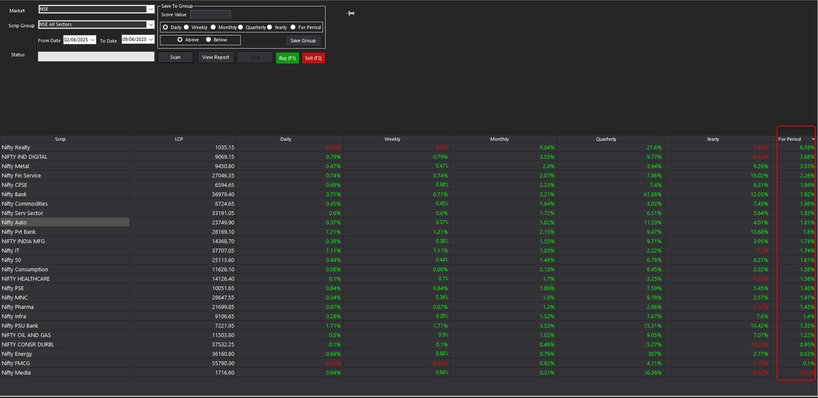Select the Nifty Pvt Bank row
Viewport: 818px width, 398px height.
click(408, 232)
